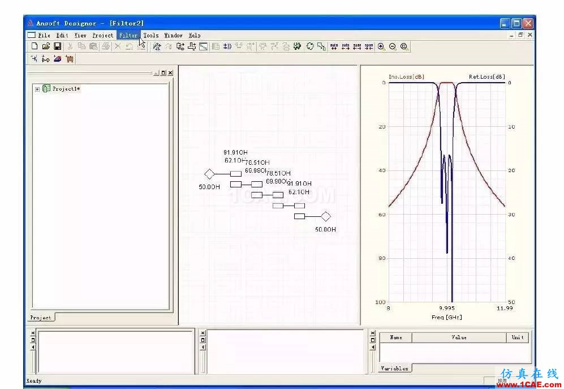Viewport: 564px width, 389px height.
Task: Click the red-blue 3D layout icon
Action: pos(57,58)
